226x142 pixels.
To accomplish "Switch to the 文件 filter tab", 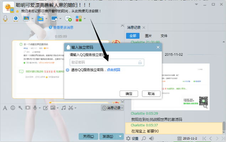I will (x=164, y=36).
